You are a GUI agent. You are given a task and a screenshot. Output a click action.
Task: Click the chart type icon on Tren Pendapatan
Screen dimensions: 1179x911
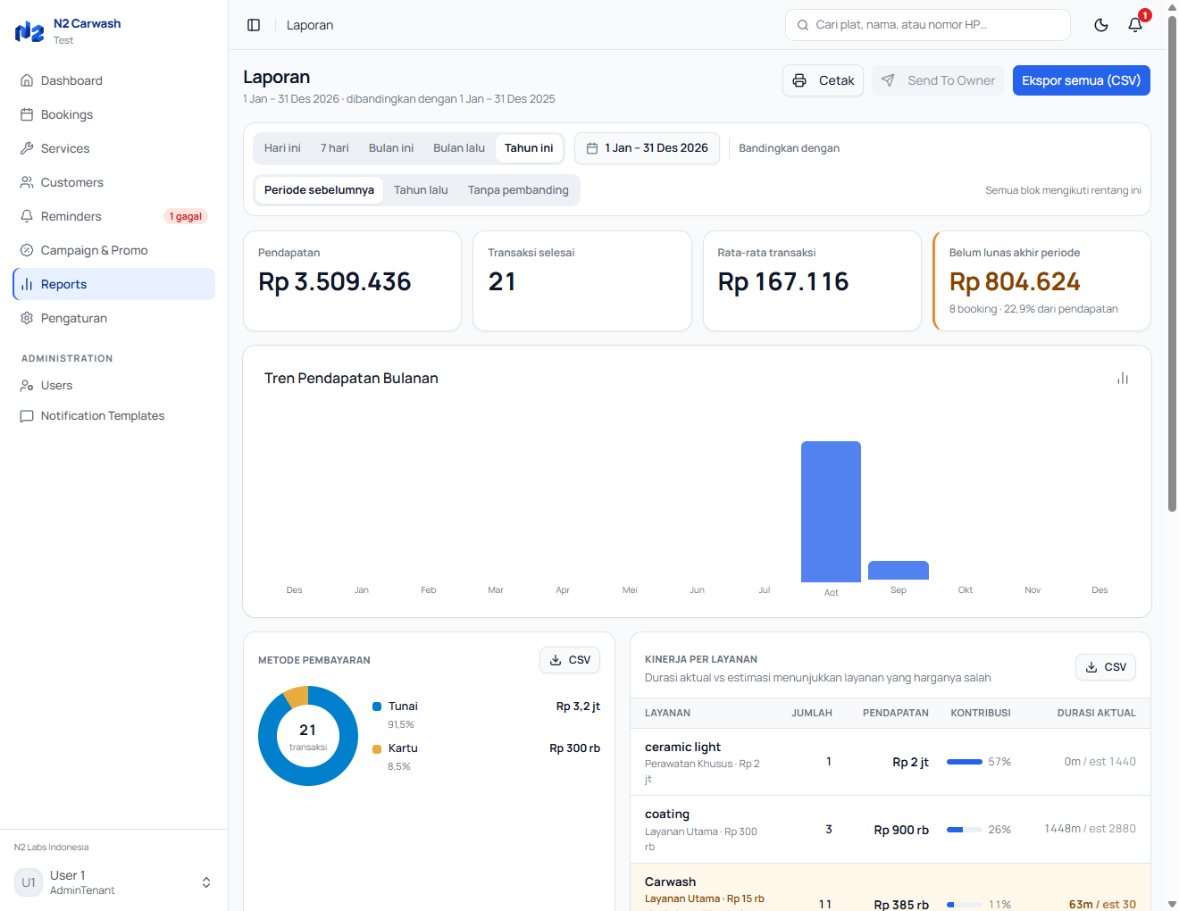(x=1123, y=379)
